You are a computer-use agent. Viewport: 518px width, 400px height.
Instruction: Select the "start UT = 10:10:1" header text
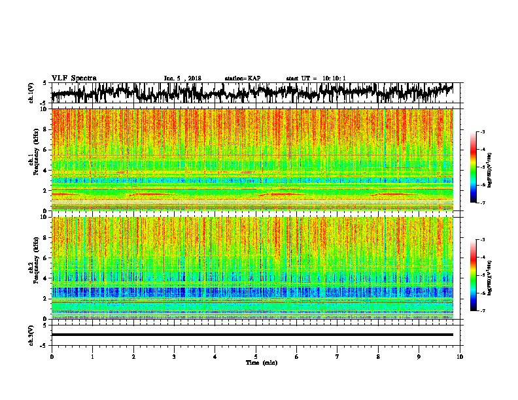316,78
